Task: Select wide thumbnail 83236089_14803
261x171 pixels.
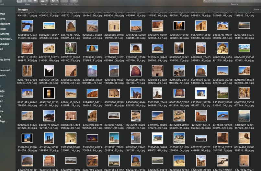Action: (x=71, y=161)
